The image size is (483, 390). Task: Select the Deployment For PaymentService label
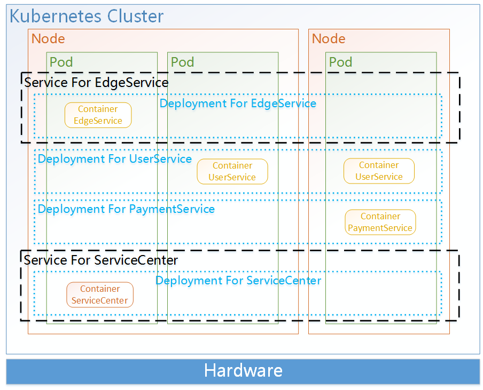126,209
